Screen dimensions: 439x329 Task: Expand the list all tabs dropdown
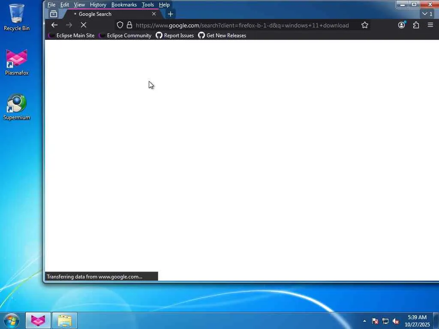pos(427,14)
